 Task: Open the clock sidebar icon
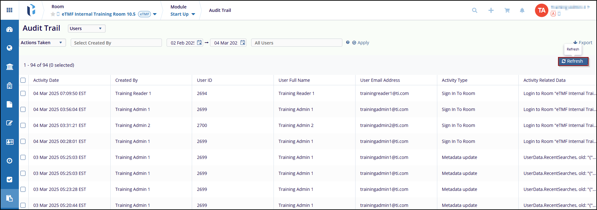(9, 160)
